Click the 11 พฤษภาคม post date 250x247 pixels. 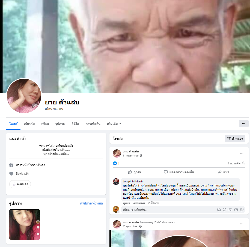[x=130, y=156]
